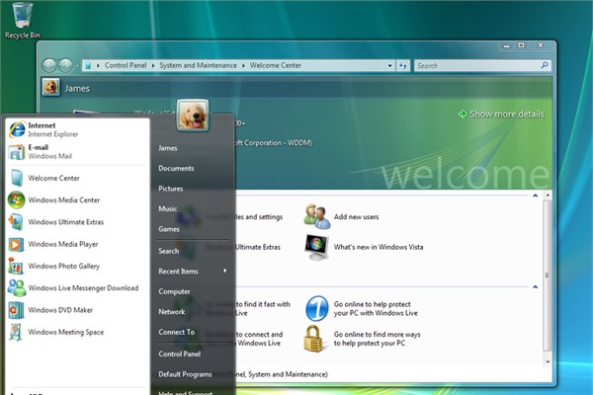Image resolution: width=593 pixels, height=395 pixels.
Task: Open the recent pages dropdown beside Forward
Action: tap(77, 66)
